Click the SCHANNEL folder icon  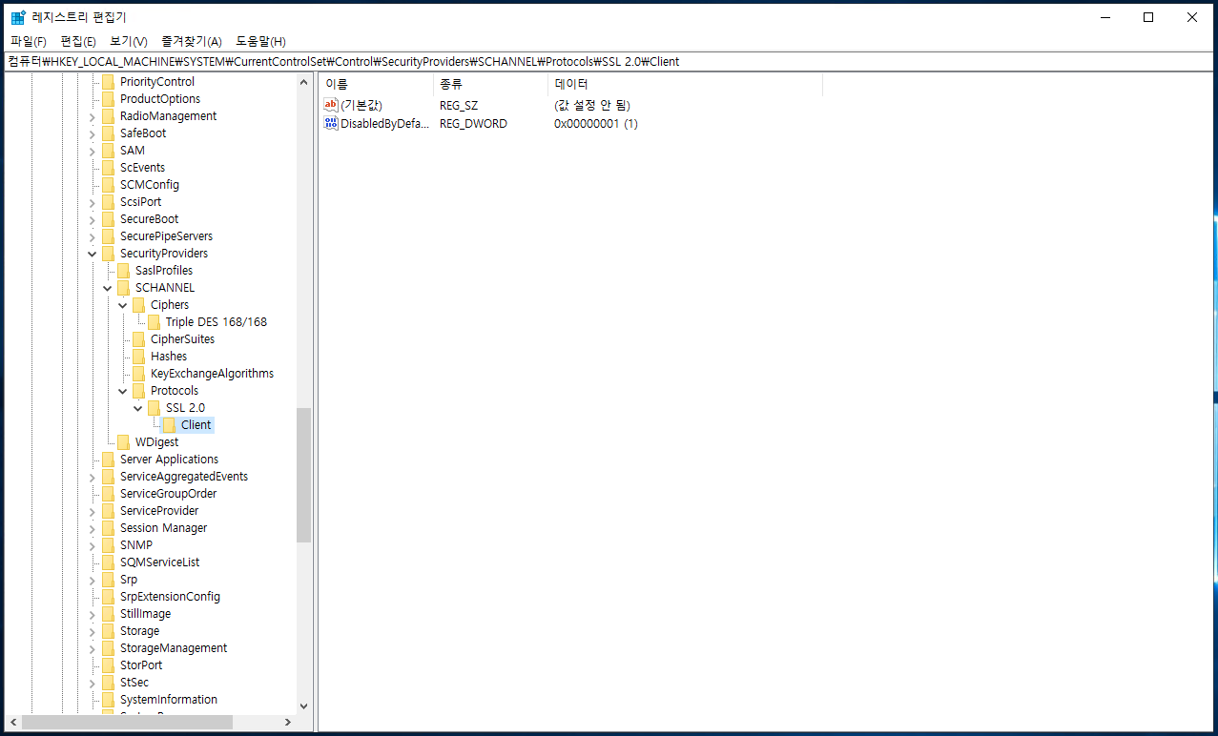click(x=123, y=288)
